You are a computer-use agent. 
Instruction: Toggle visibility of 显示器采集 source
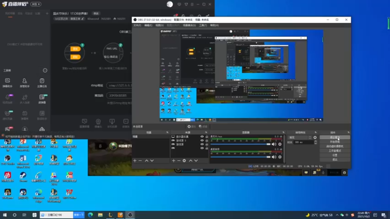[x=202, y=137]
